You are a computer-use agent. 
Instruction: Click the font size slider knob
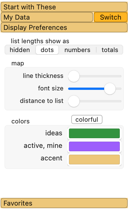[x=110, y=89]
